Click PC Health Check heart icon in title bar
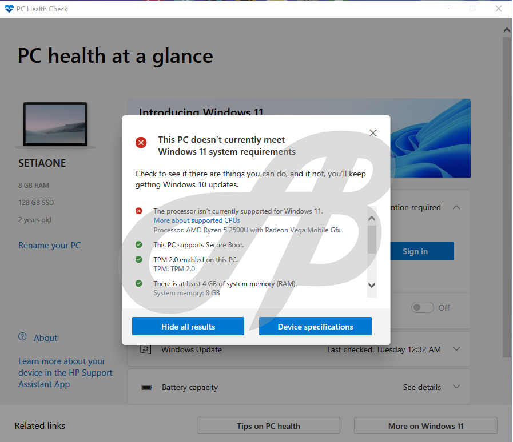The width and height of the screenshot is (513, 442). 9,9
